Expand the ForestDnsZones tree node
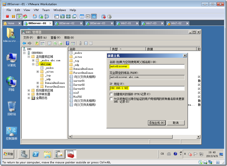The width and height of the screenshot is (227, 166). pyautogui.click(x=38, y=87)
